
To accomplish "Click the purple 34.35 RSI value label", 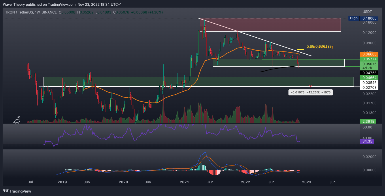I will [x=367, y=141].
